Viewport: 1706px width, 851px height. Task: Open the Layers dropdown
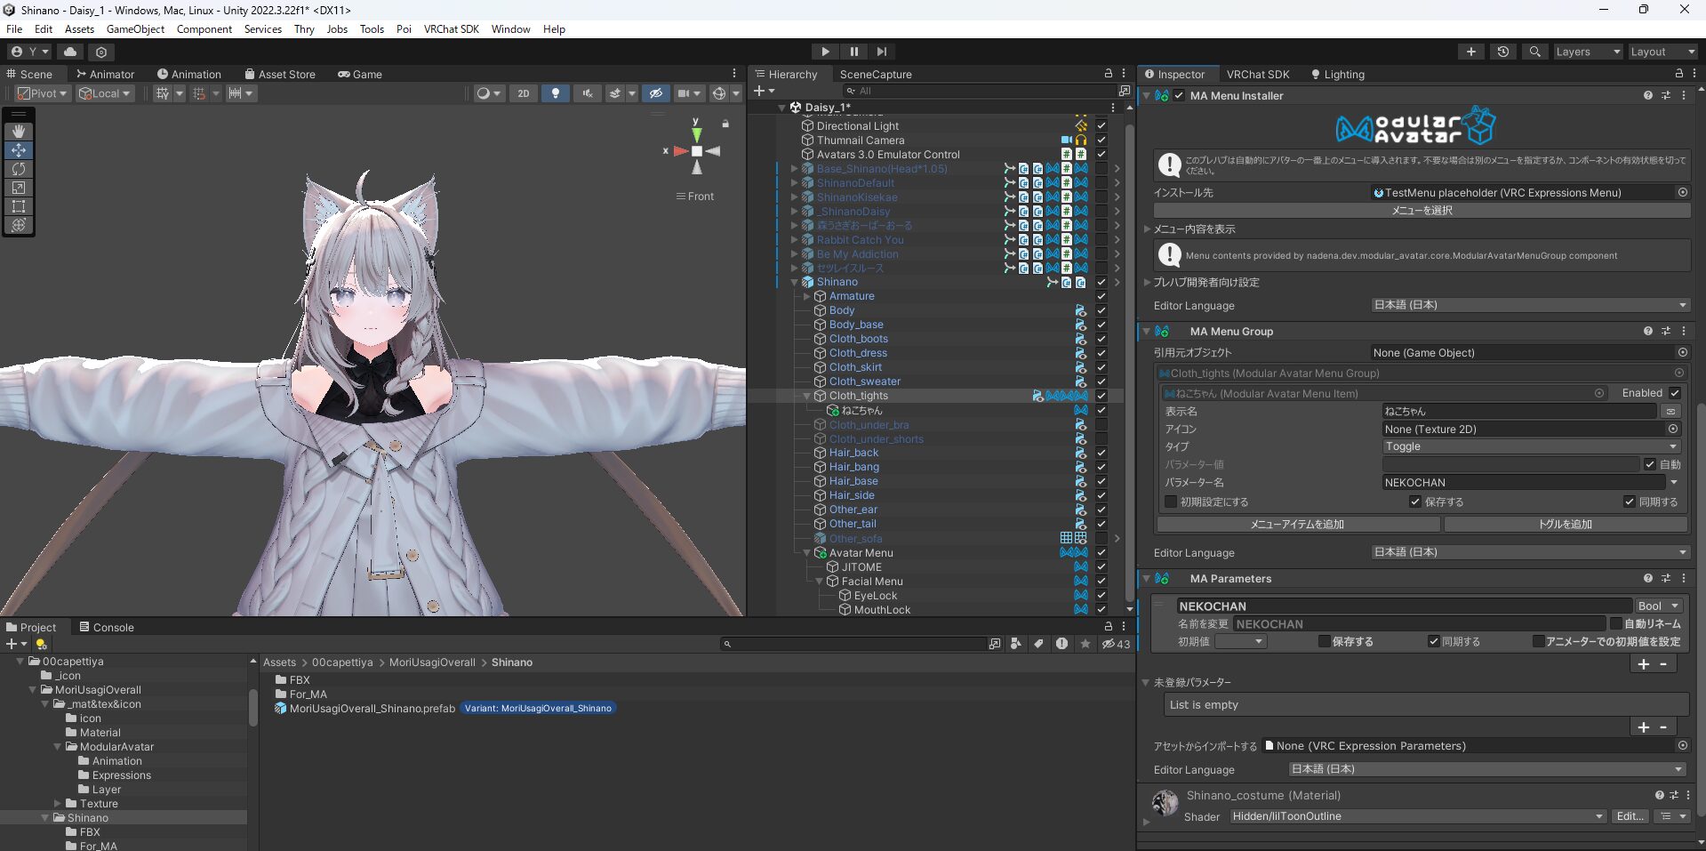(x=1588, y=52)
